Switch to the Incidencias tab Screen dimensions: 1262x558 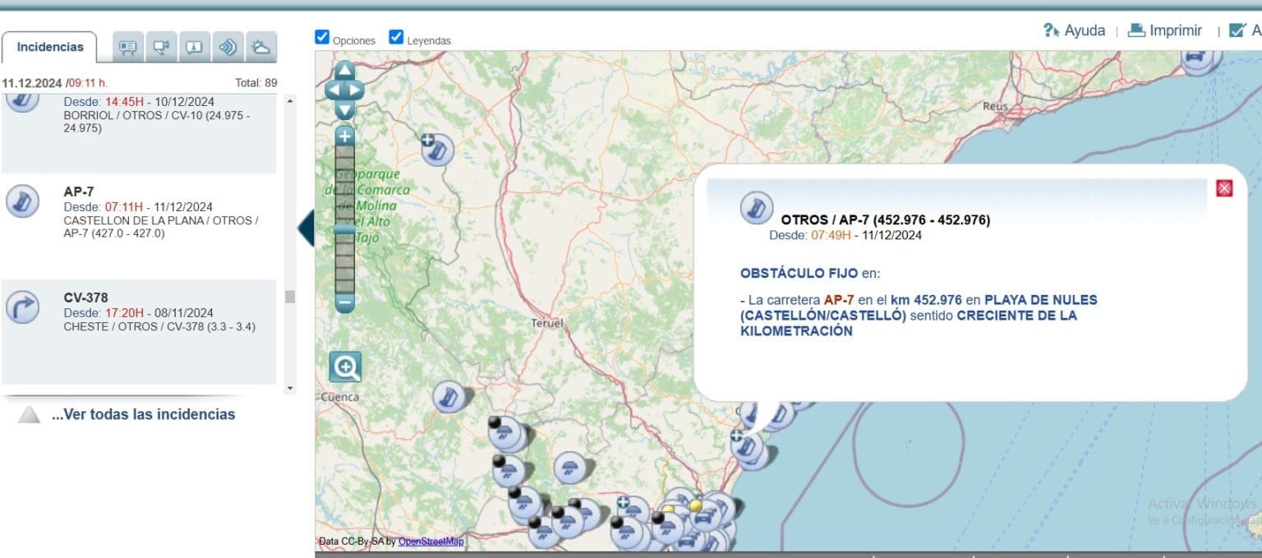[50, 48]
